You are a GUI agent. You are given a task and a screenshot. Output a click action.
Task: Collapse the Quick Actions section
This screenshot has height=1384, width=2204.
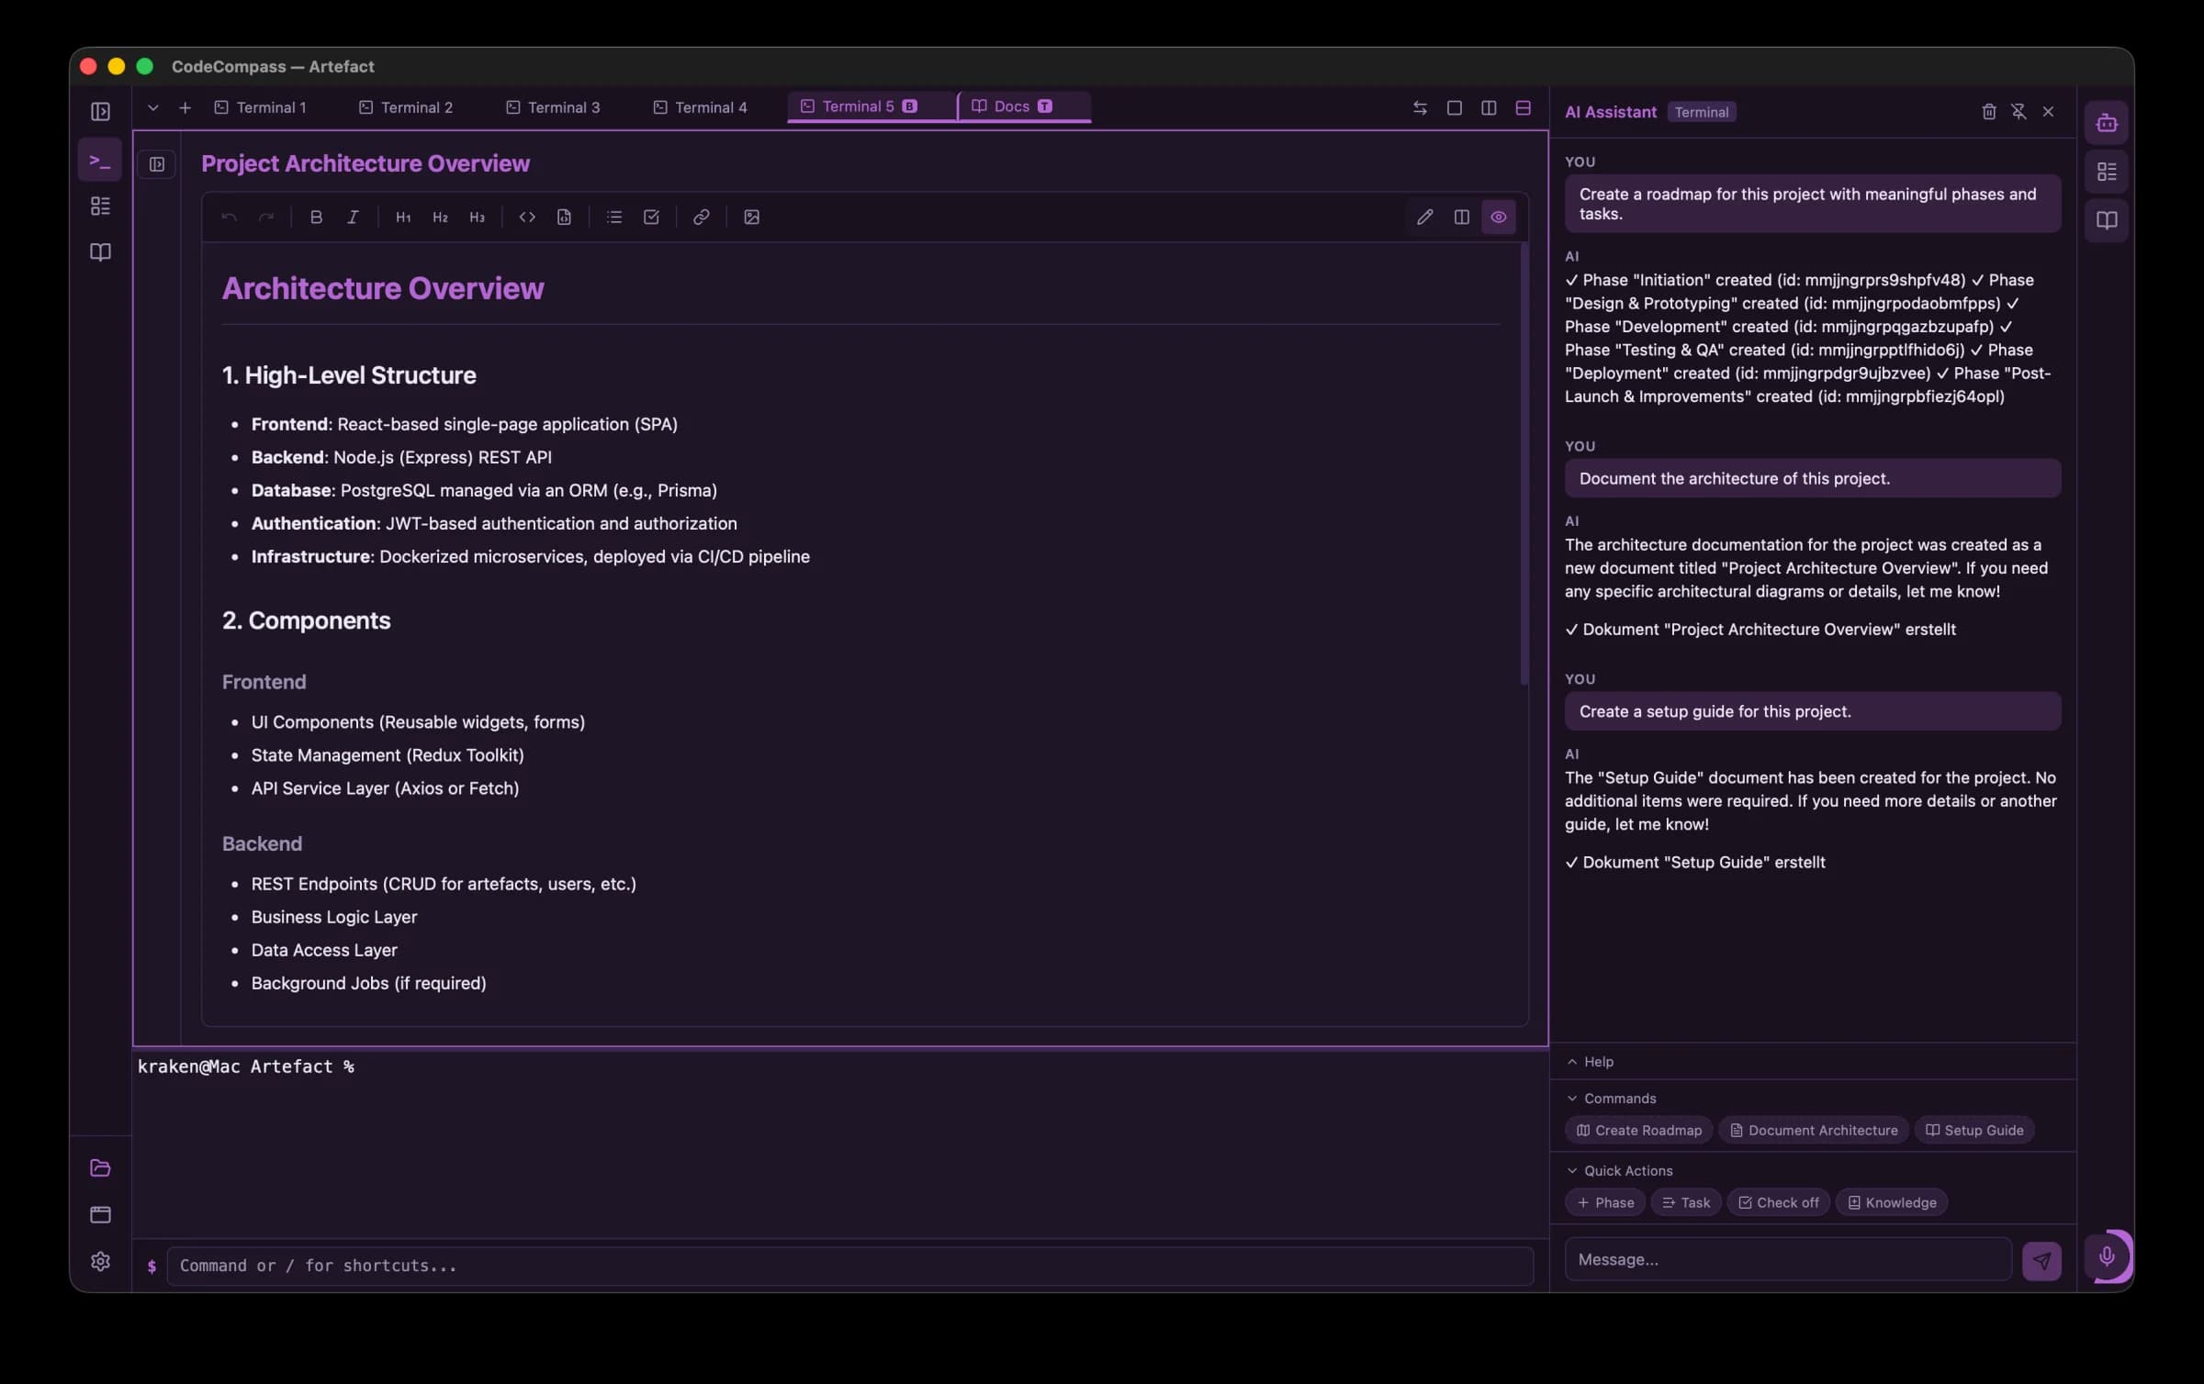(x=1620, y=1171)
